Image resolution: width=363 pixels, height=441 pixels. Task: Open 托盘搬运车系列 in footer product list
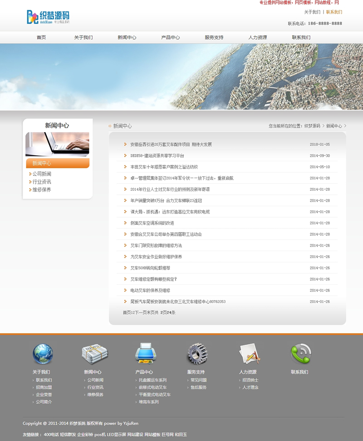pyautogui.click(x=152, y=380)
